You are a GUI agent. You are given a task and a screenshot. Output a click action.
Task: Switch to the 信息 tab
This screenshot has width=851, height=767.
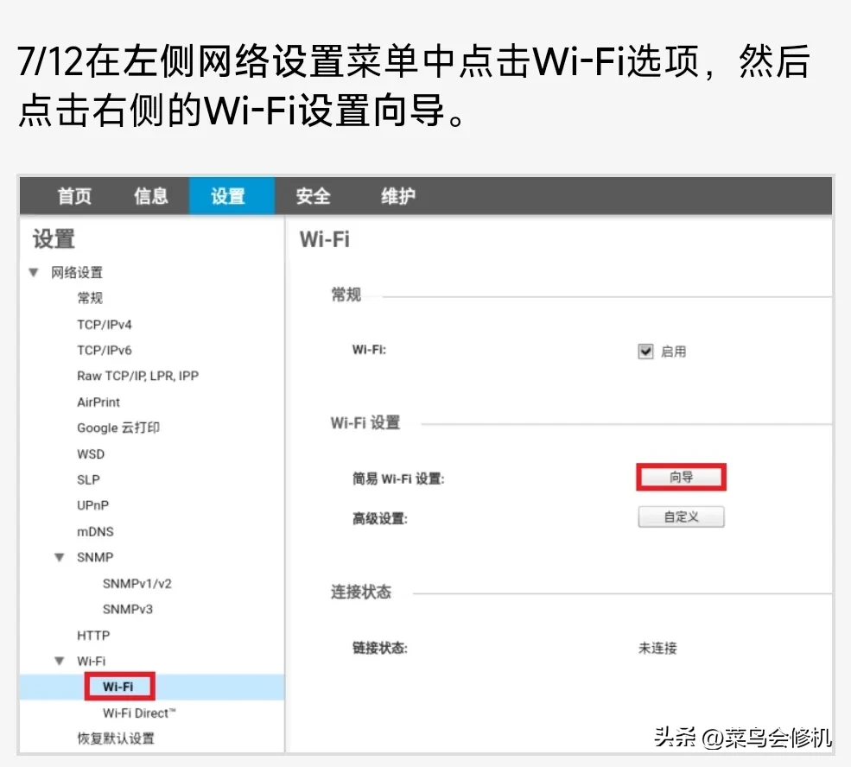(151, 196)
